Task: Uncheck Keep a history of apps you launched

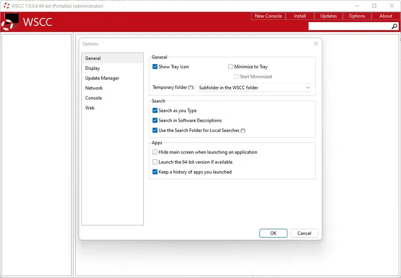Action: (x=155, y=172)
